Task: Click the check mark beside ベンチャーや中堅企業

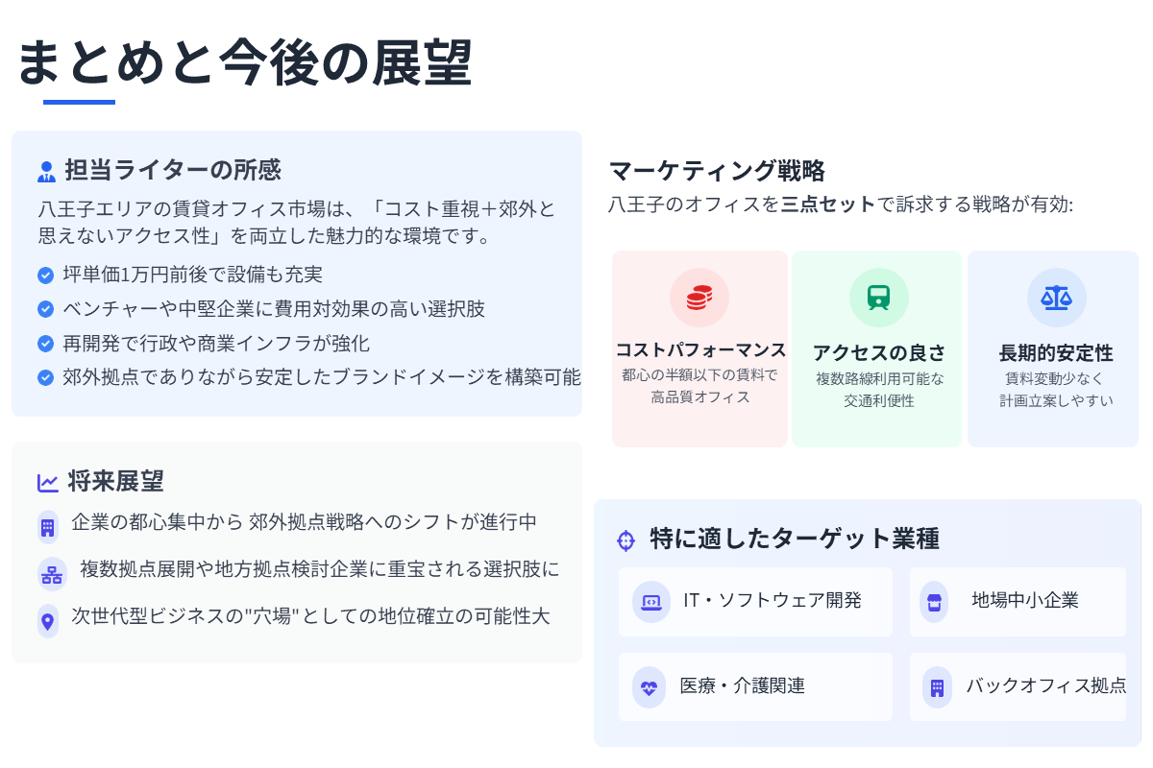Action: pyautogui.click(x=45, y=309)
